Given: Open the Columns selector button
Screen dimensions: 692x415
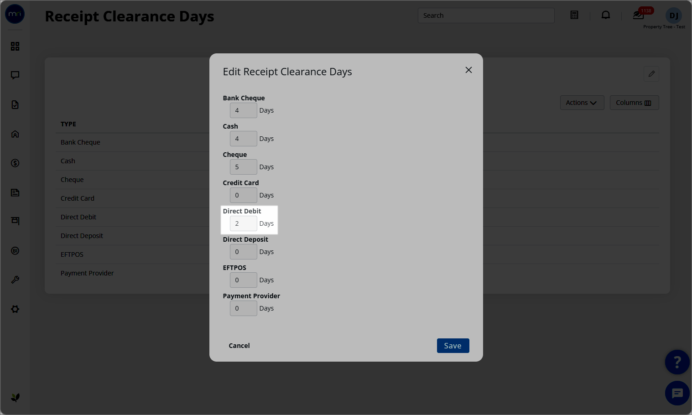Looking at the screenshot, I should click(634, 103).
